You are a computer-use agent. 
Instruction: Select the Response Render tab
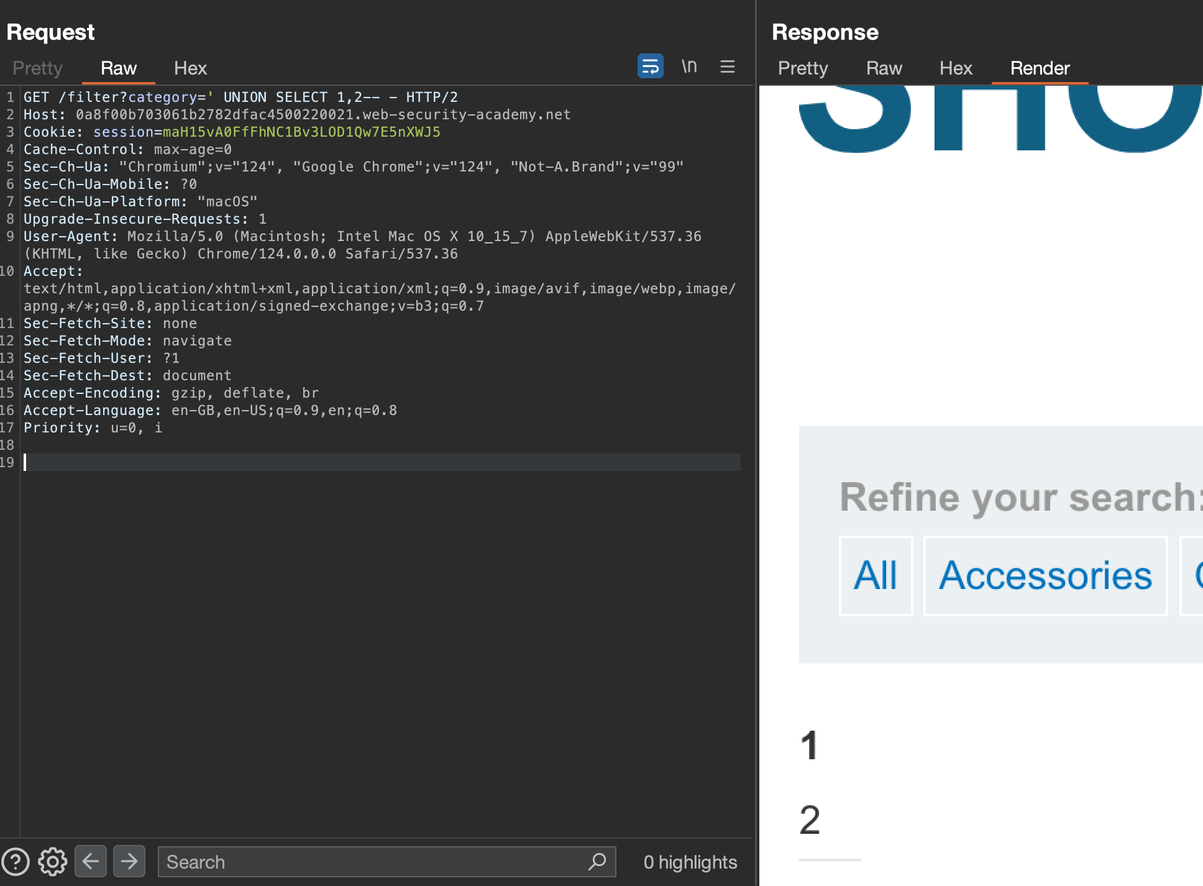[1040, 68]
